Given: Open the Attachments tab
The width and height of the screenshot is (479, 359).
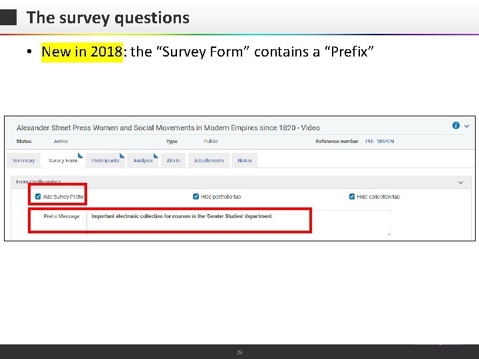Looking at the screenshot, I should click(x=209, y=161).
